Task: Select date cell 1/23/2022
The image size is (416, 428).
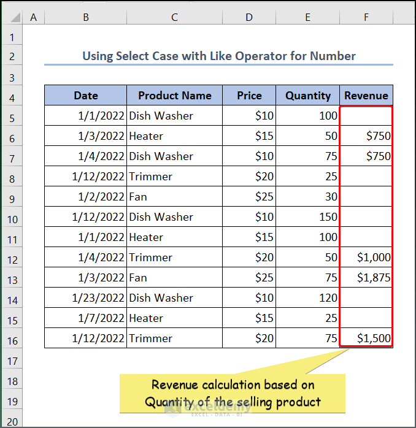Action: click(85, 297)
